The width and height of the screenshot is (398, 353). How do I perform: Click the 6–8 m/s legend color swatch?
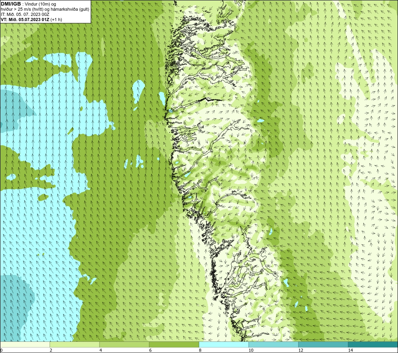click(x=174, y=345)
